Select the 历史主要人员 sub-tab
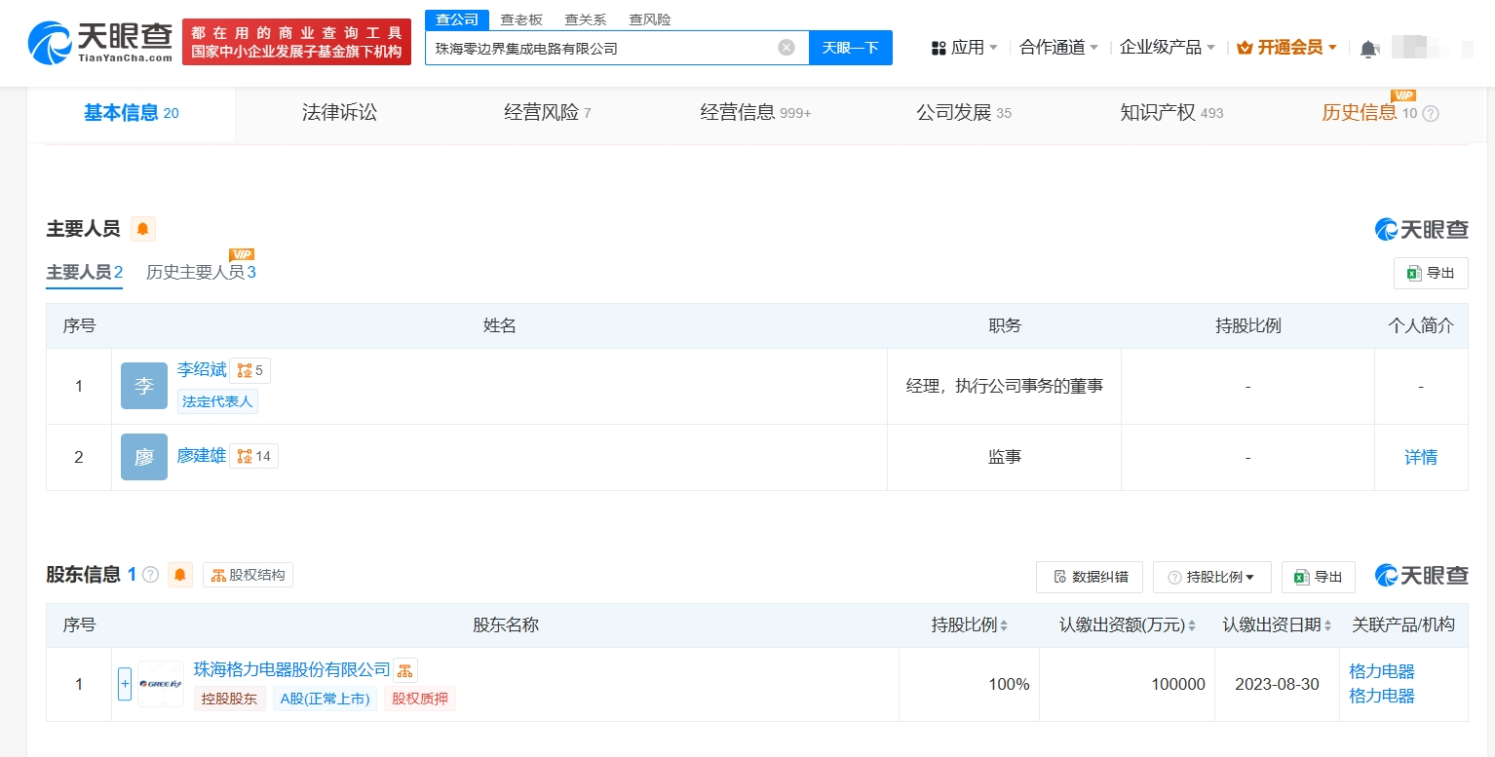 (201, 273)
